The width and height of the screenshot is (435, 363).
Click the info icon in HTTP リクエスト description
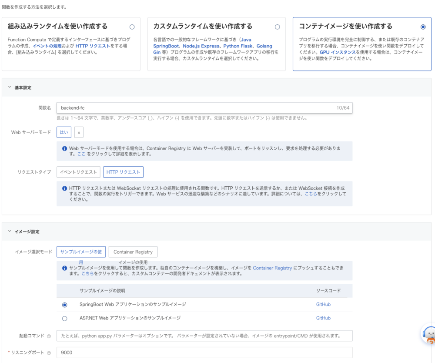click(65, 188)
